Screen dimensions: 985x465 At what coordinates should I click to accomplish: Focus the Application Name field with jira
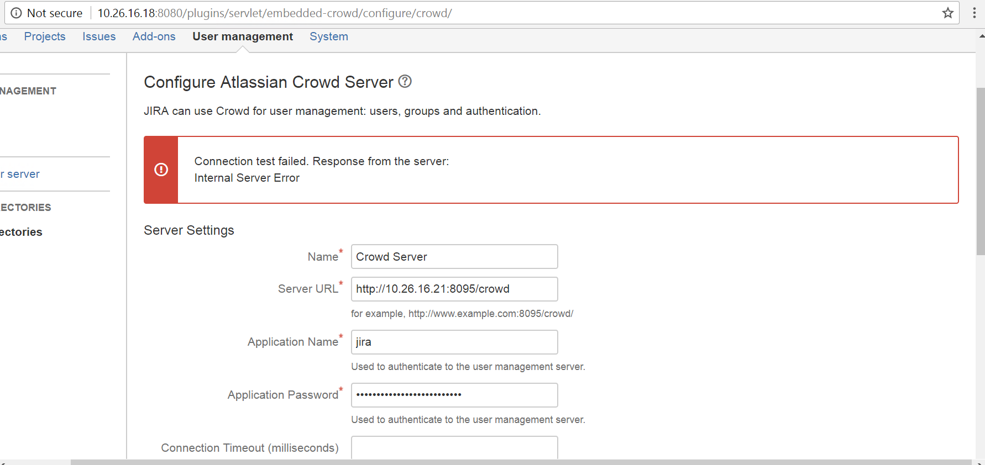[x=454, y=342]
